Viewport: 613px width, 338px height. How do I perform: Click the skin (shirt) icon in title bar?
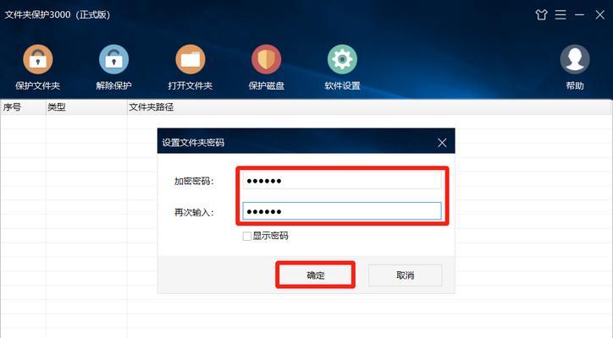tap(542, 15)
